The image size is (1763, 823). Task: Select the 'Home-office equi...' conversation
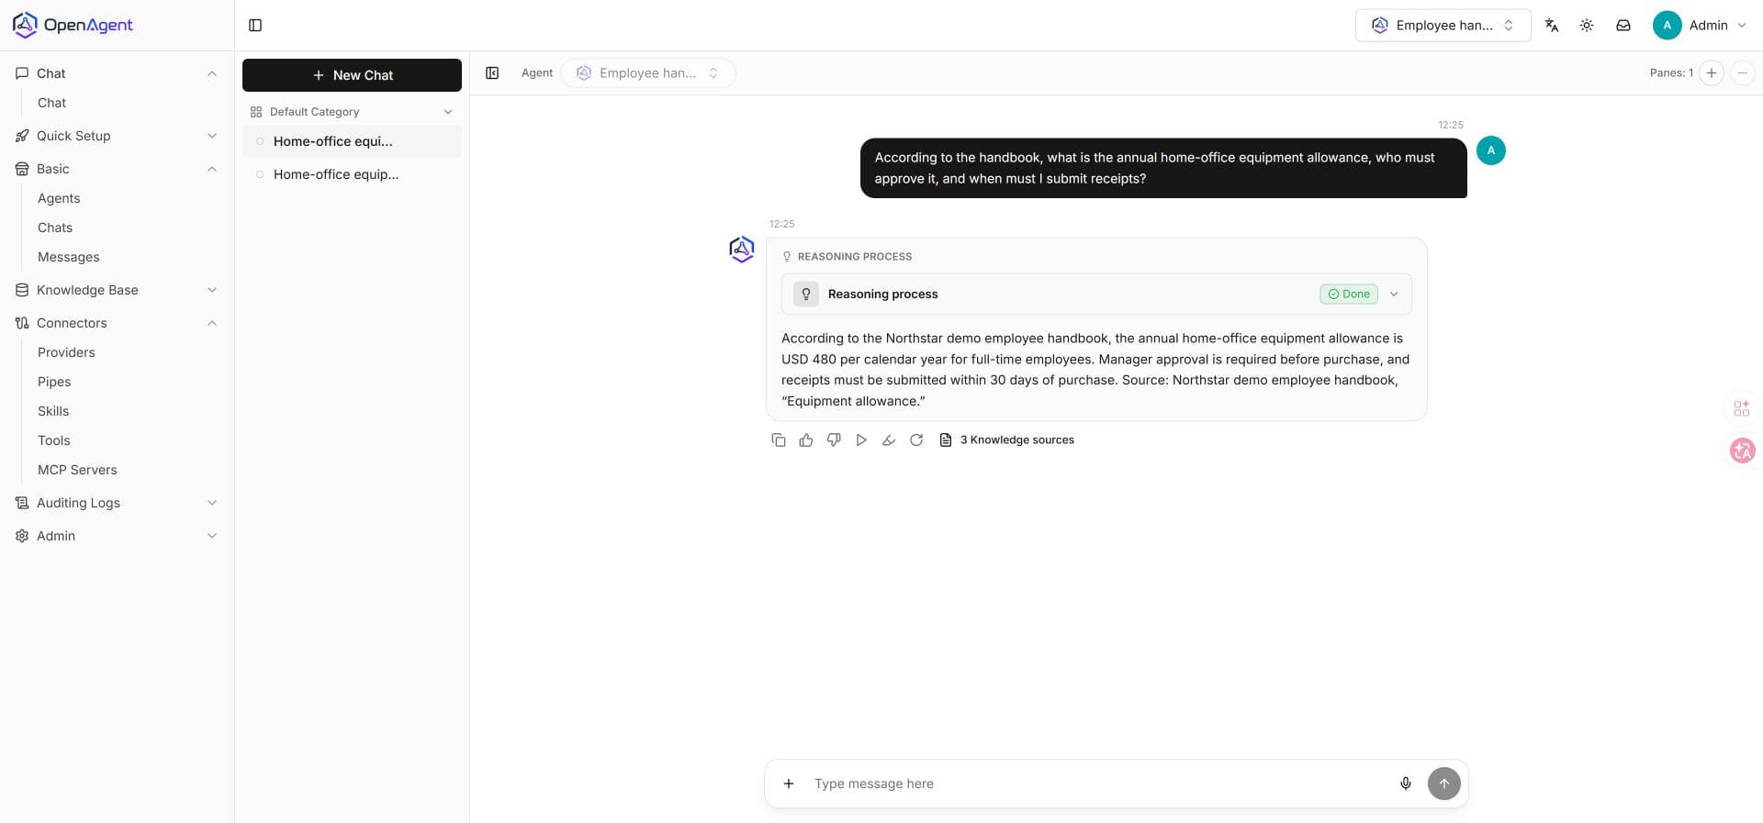[x=352, y=141]
